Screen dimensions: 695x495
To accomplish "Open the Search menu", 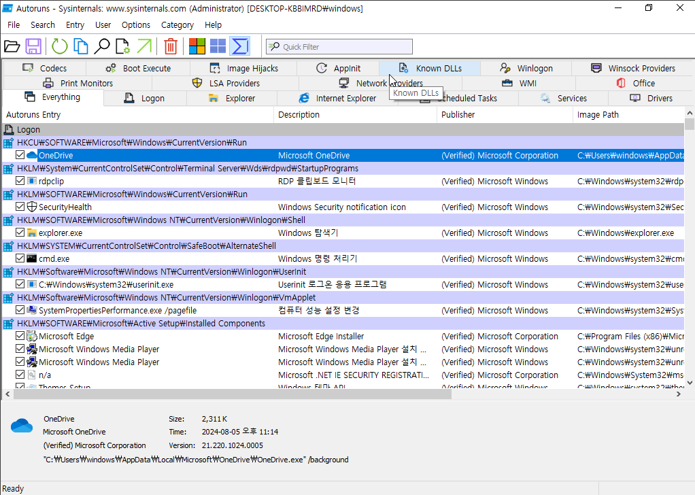I will point(43,24).
